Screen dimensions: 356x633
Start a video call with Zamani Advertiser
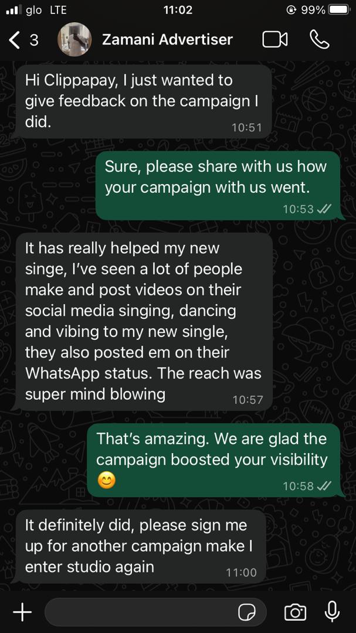(275, 40)
